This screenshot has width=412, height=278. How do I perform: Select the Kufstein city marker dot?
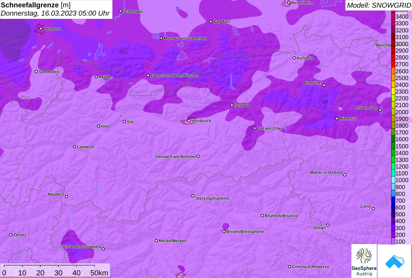point(294,58)
